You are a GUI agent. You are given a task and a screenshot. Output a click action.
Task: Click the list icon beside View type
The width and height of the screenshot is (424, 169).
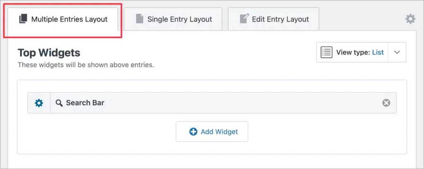click(327, 52)
